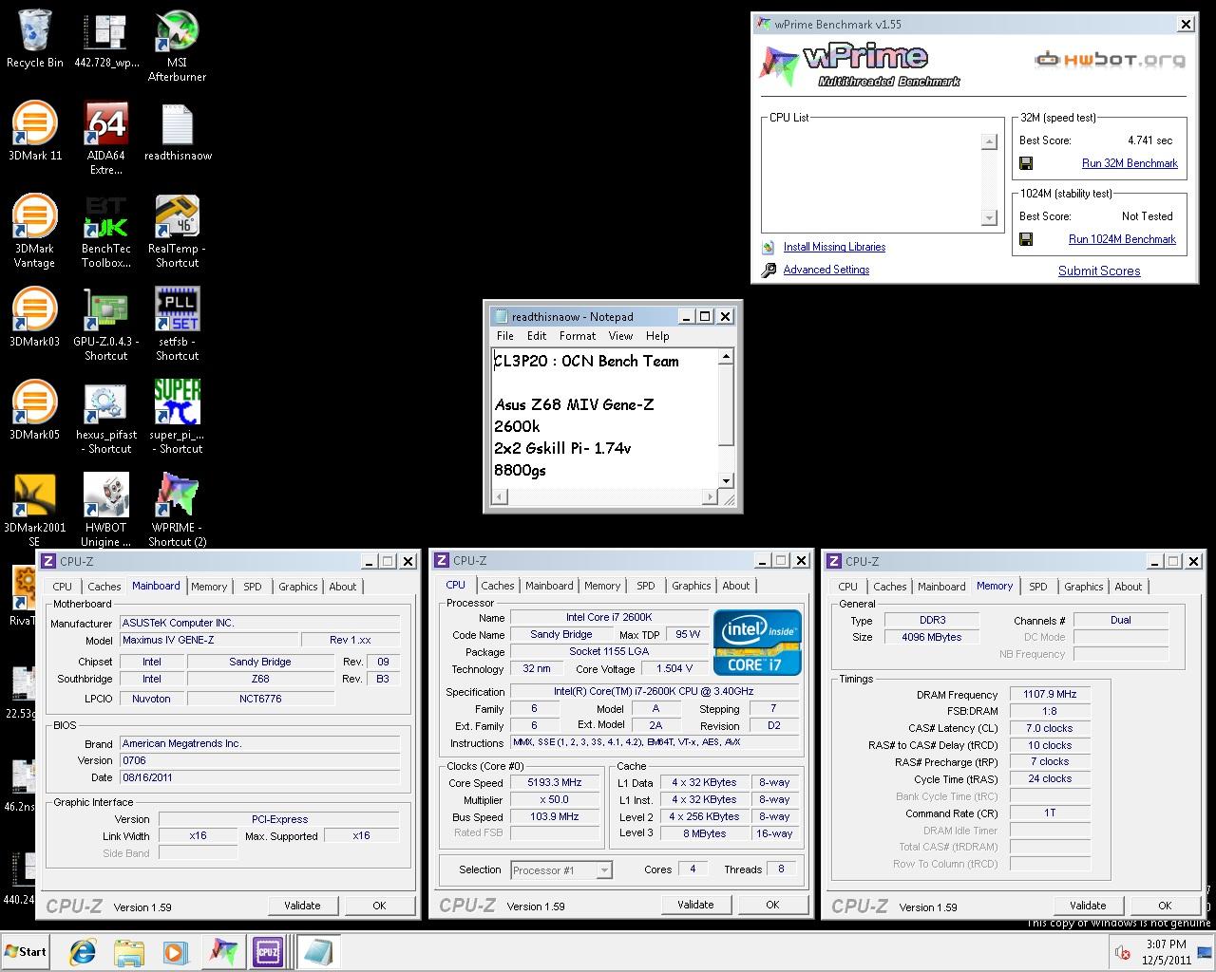The height and width of the screenshot is (972, 1216).
Task: Launch Windows Media Player from the taskbar
Action: point(175,951)
